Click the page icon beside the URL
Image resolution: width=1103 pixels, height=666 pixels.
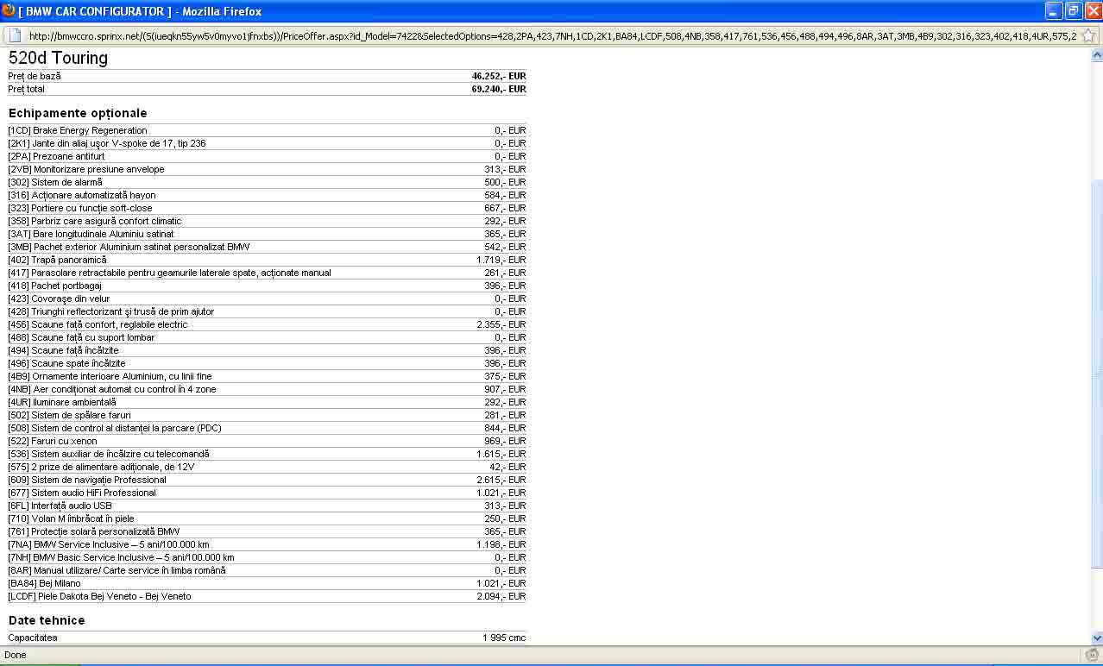[x=15, y=35]
